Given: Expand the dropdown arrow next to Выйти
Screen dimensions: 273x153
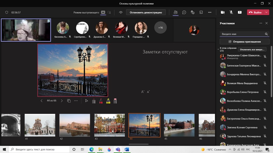Looking at the screenshot, I should (x=267, y=13).
